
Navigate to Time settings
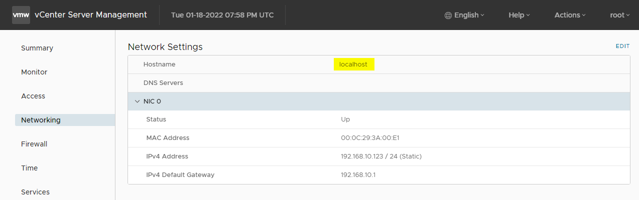(30, 168)
